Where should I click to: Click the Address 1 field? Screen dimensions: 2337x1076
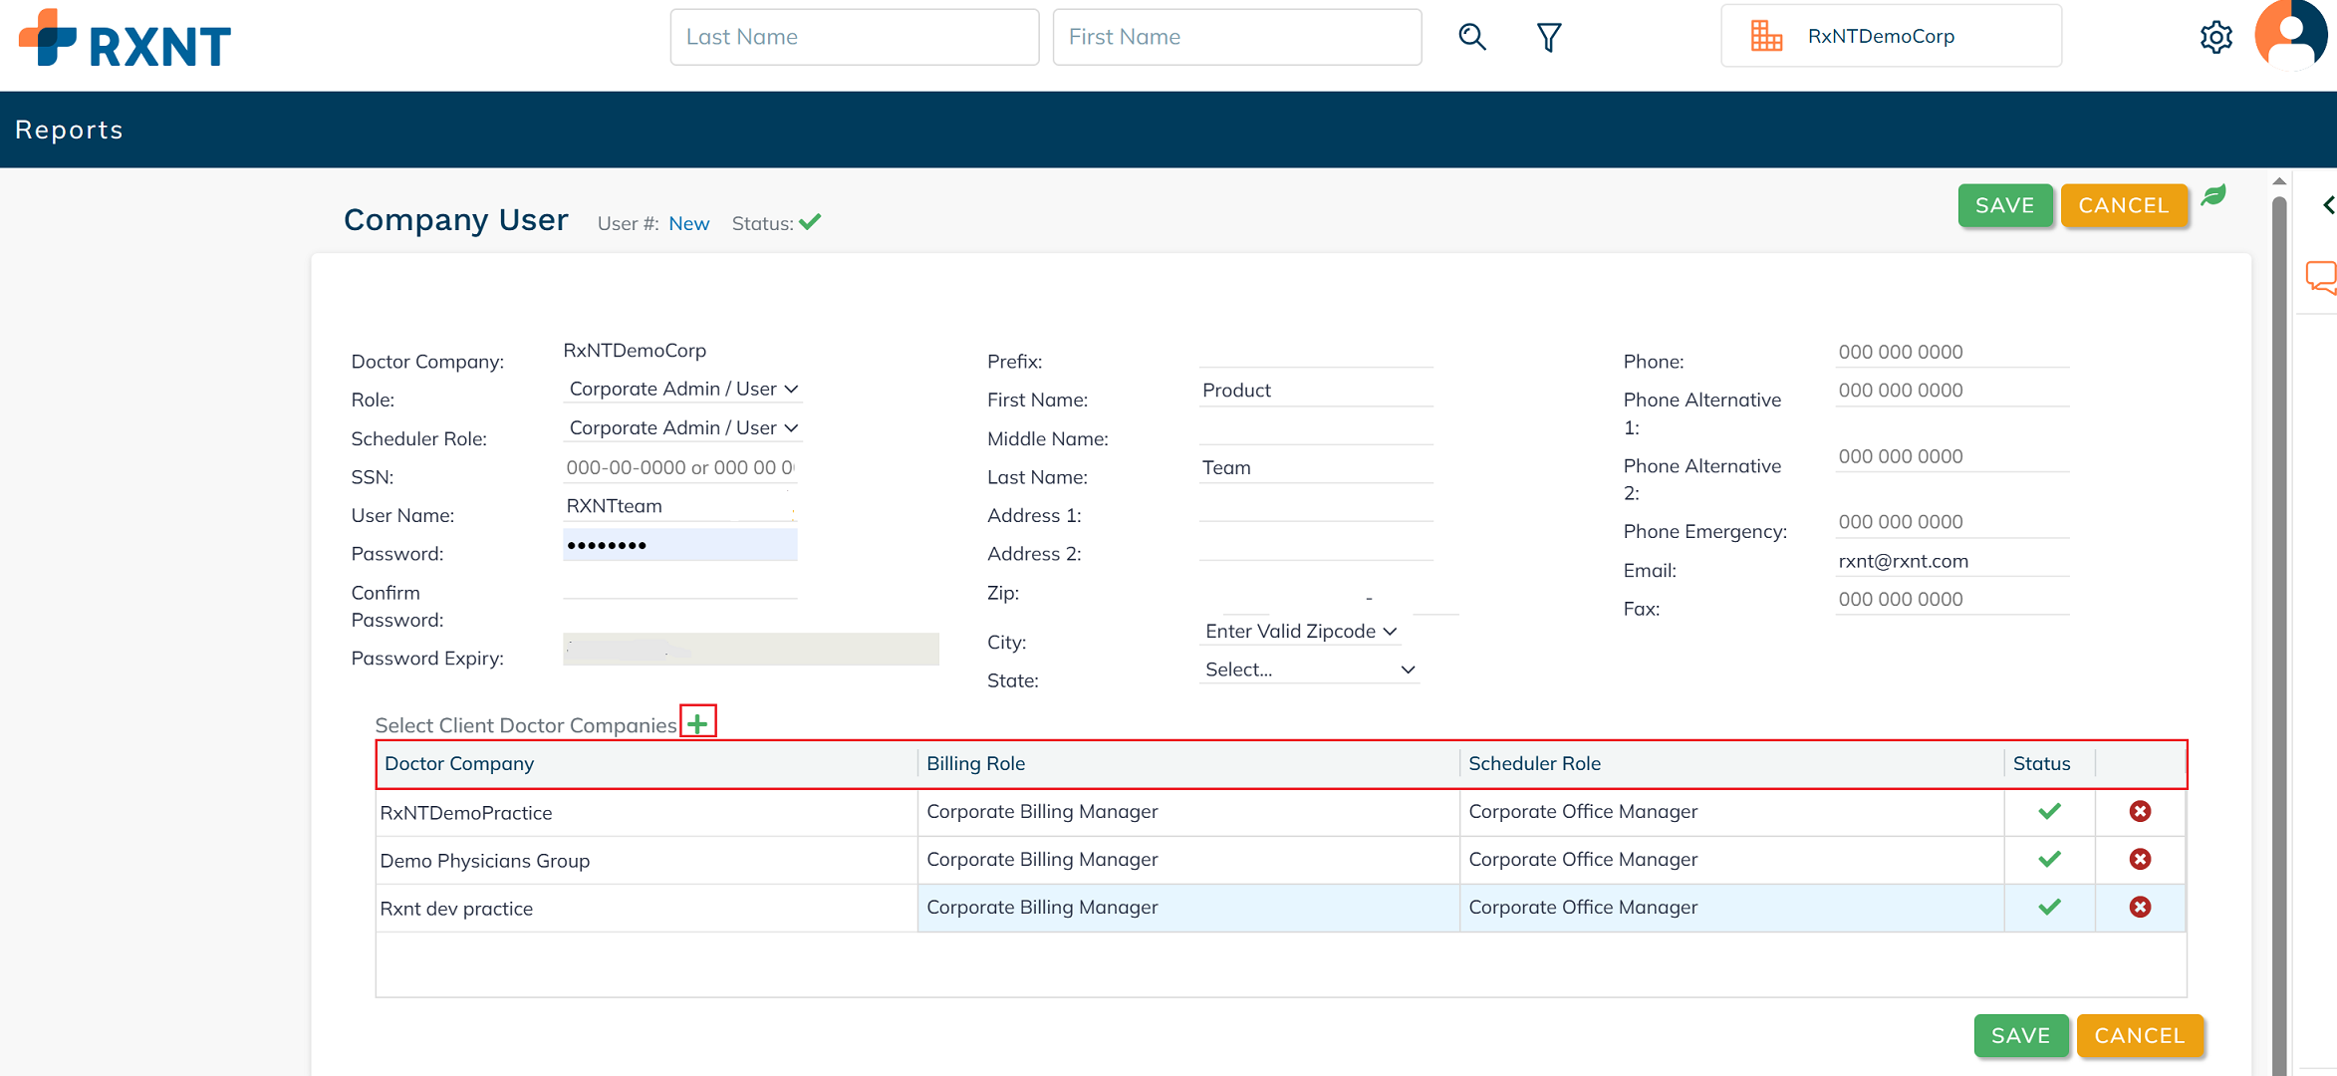1316,507
